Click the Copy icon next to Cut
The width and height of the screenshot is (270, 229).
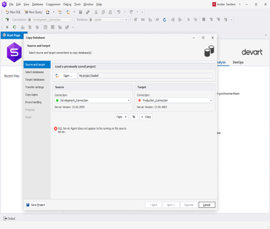103,12
